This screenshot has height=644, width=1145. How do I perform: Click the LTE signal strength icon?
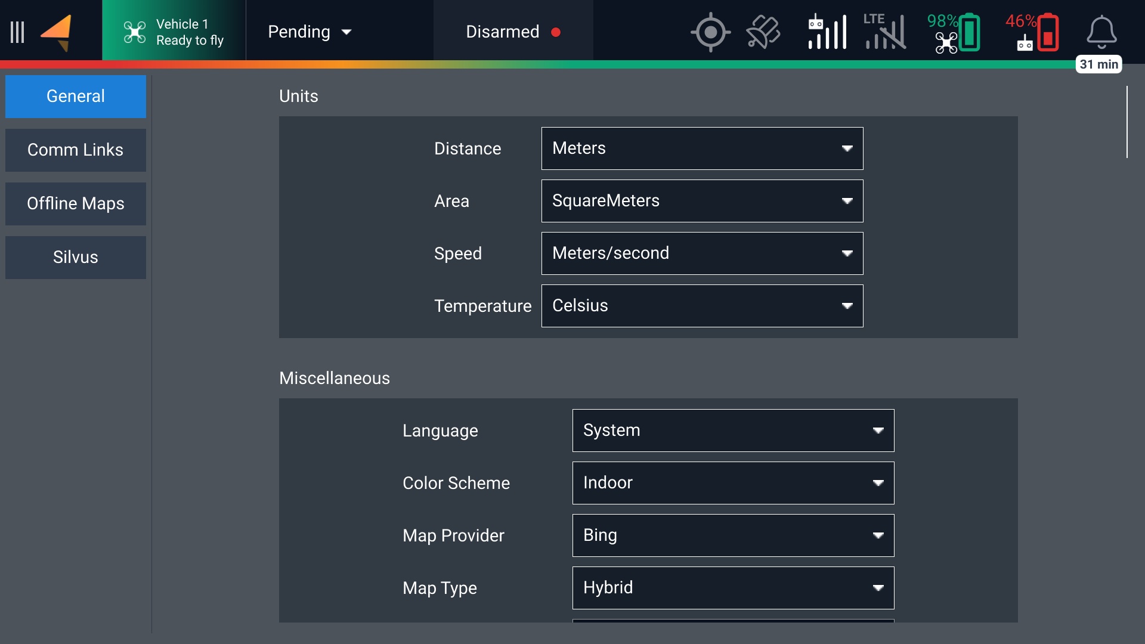[x=885, y=32]
